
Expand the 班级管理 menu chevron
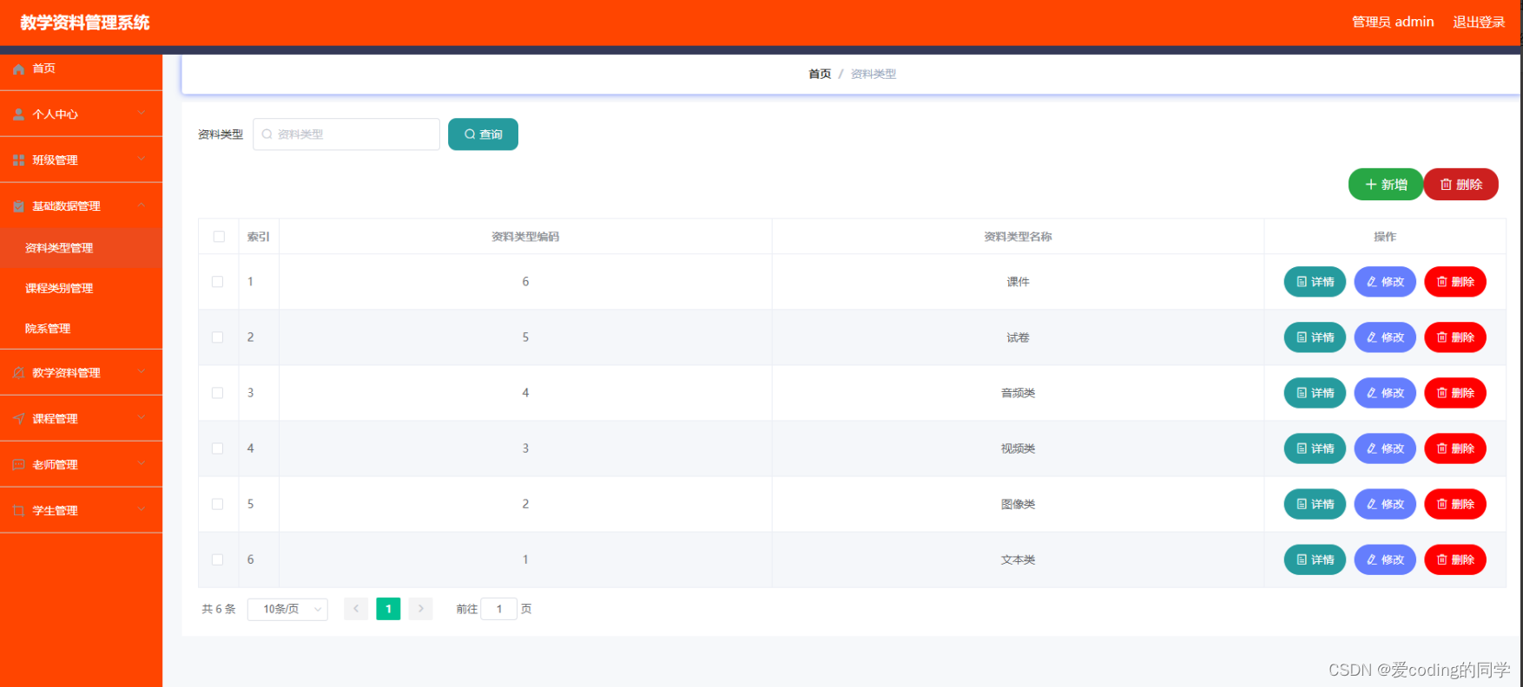coord(142,160)
